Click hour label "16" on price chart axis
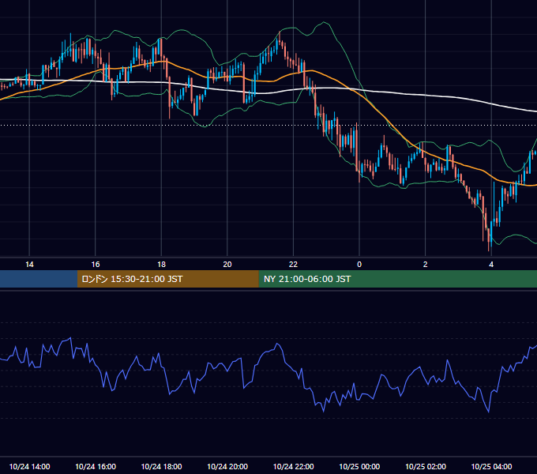Screen dimensions: 537x474 (96, 265)
